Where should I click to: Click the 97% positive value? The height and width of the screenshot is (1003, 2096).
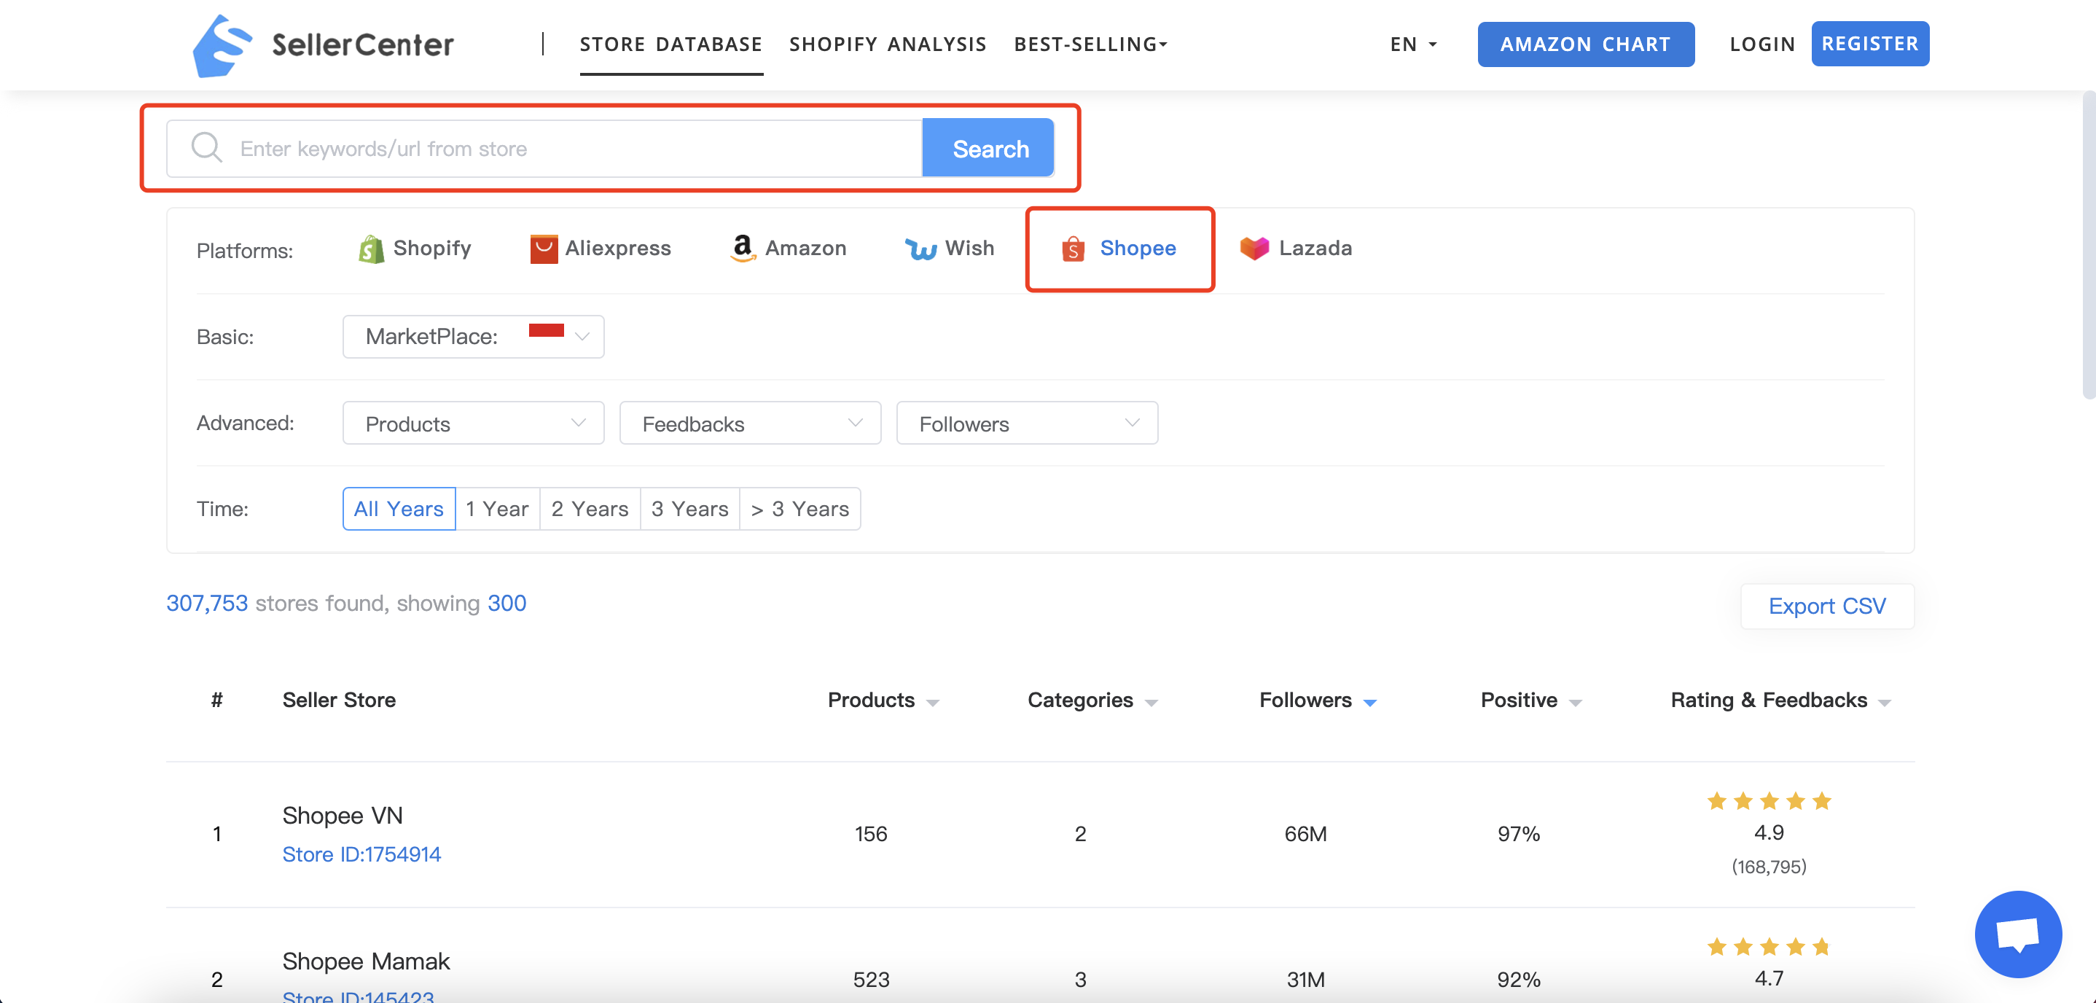tap(1518, 834)
